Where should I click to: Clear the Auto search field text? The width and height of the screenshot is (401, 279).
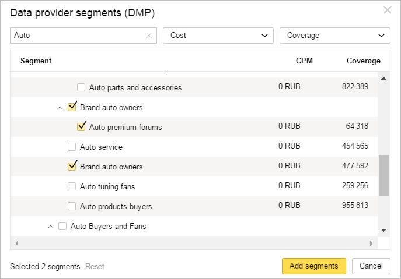(x=149, y=36)
